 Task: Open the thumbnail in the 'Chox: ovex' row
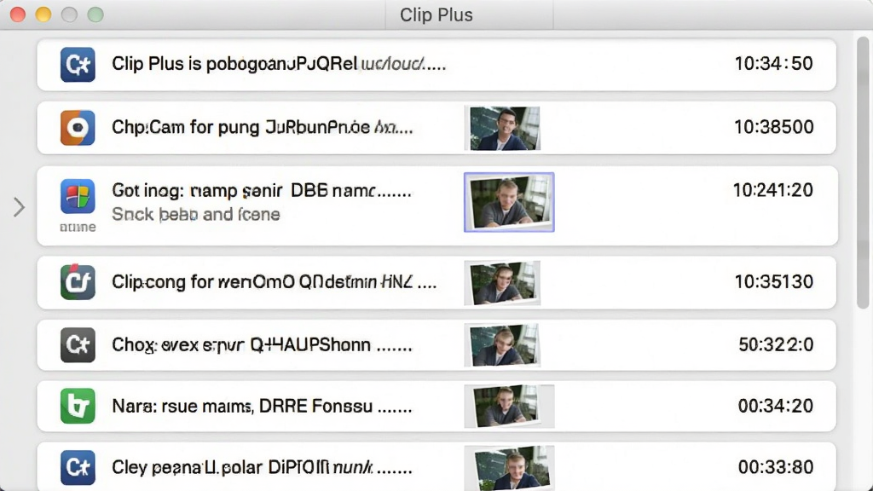point(503,345)
